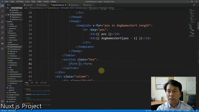Viewport: 199px width, 112px height.
Task: Open .gitignore in the explorer
Action: click(x=12, y=90)
